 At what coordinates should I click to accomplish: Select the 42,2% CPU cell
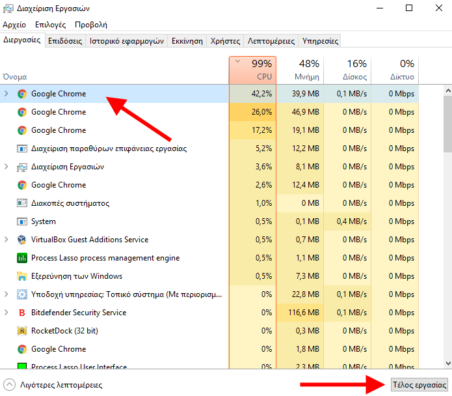tap(253, 94)
